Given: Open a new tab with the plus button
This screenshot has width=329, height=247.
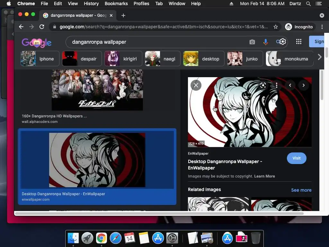Looking at the screenshot, I should (x=123, y=15).
